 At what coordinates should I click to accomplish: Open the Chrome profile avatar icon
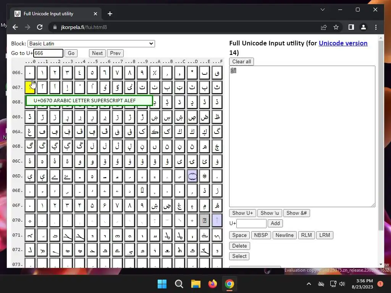tap(364, 27)
